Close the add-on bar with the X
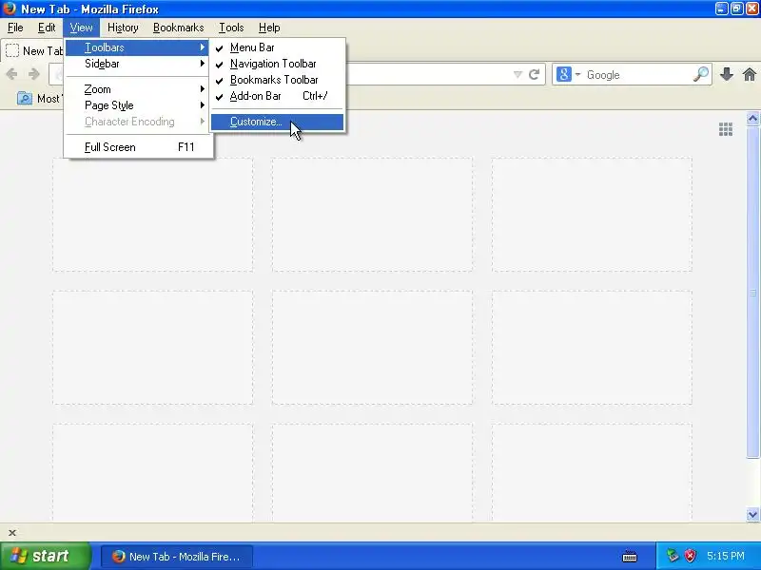This screenshot has width=761, height=570. pos(12,533)
